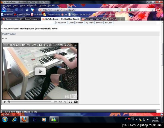Open My Prefs in the shoutbox
The height and width of the screenshot is (128, 164).
coord(90,23)
